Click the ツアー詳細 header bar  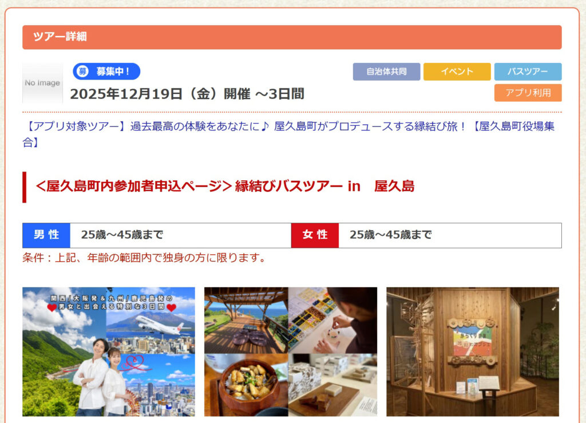pos(292,37)
